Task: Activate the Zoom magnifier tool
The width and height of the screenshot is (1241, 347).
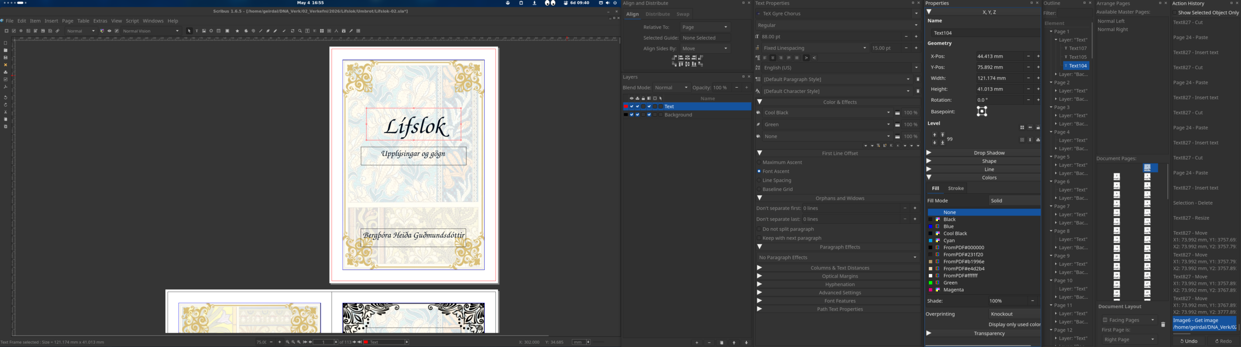Action: 300,31
